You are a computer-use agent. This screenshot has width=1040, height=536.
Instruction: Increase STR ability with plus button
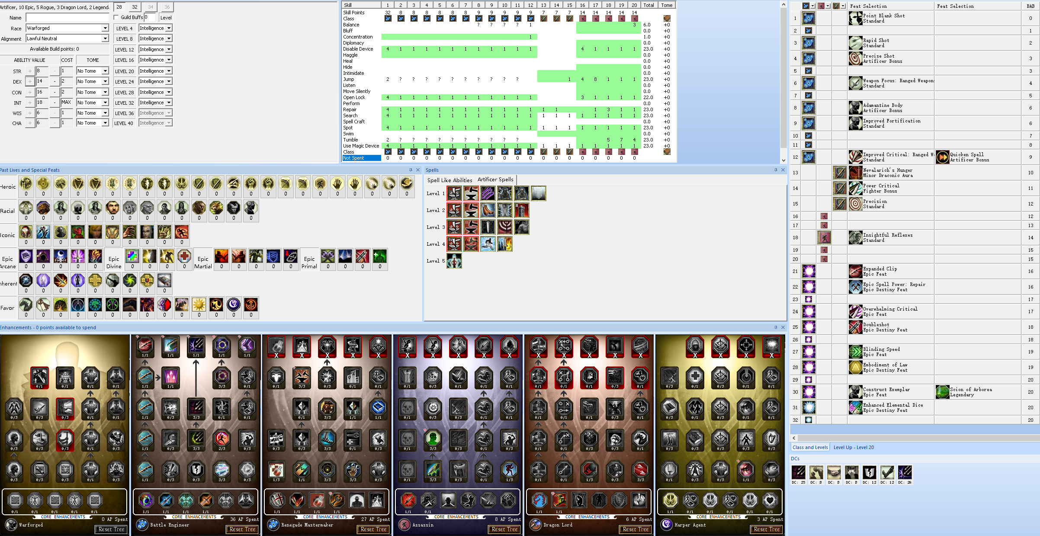click(x=30, y=71)
